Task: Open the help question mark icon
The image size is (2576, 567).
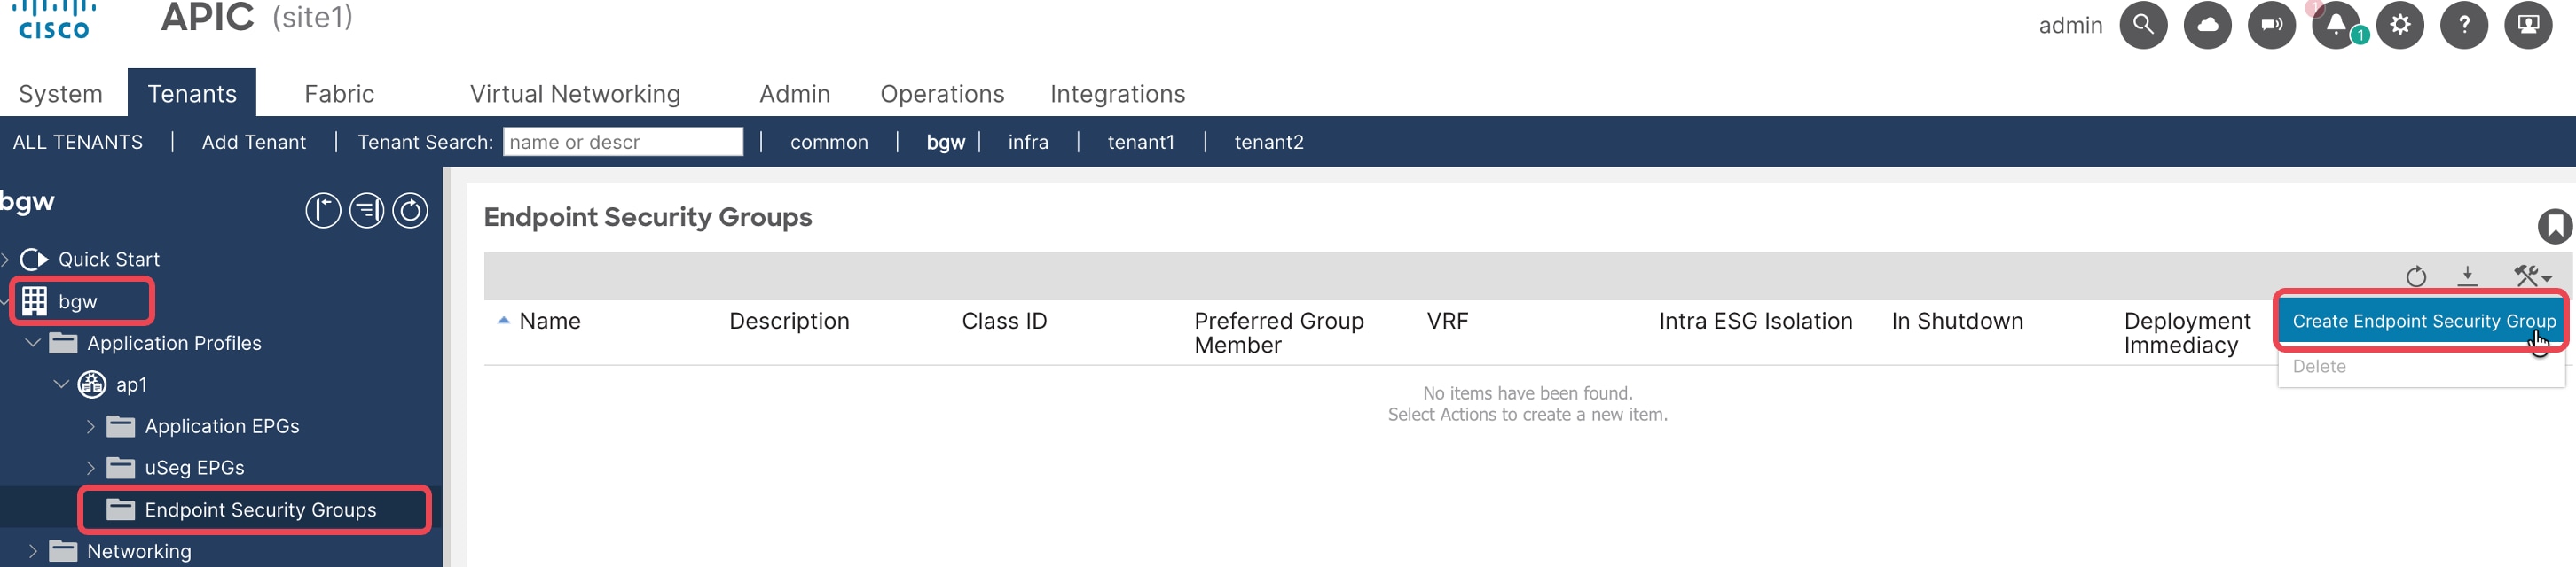Action: click(x=2464, y=25)
